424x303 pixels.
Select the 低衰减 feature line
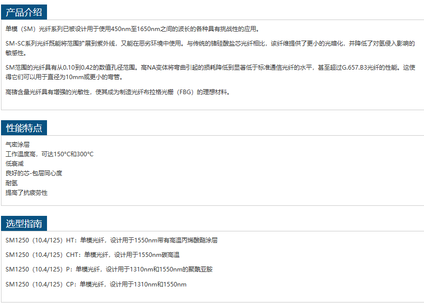click(x=14, y=164)
